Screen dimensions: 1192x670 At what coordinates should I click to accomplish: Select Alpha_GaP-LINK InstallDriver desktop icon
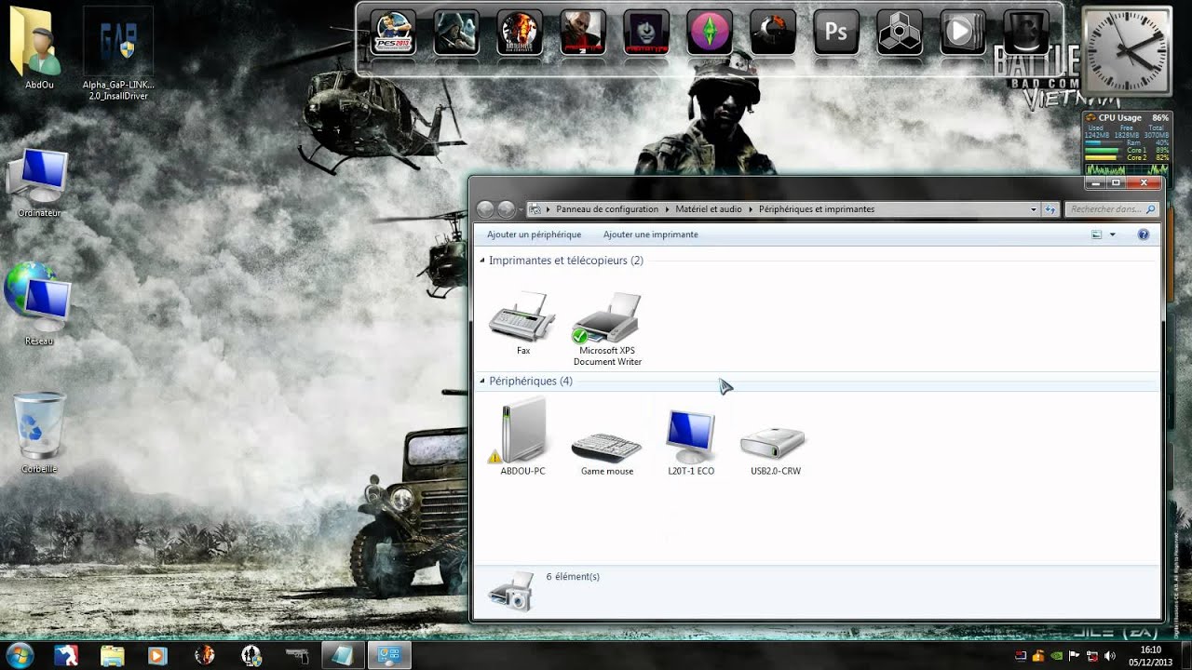click(x=117, y=54)
